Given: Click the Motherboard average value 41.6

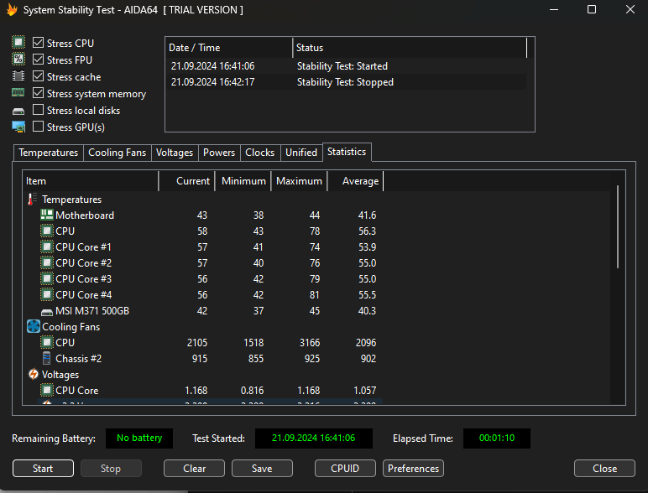Looking at the screenshot, I should coord(367,215).
